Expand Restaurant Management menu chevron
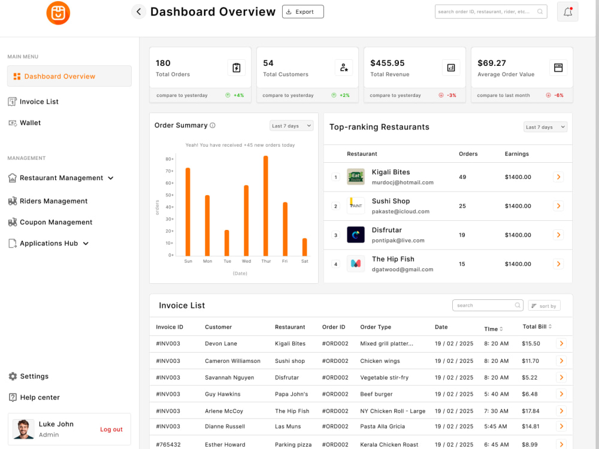Screen dimensions: 599x449 pyautogui.click(x=111, y=178)
